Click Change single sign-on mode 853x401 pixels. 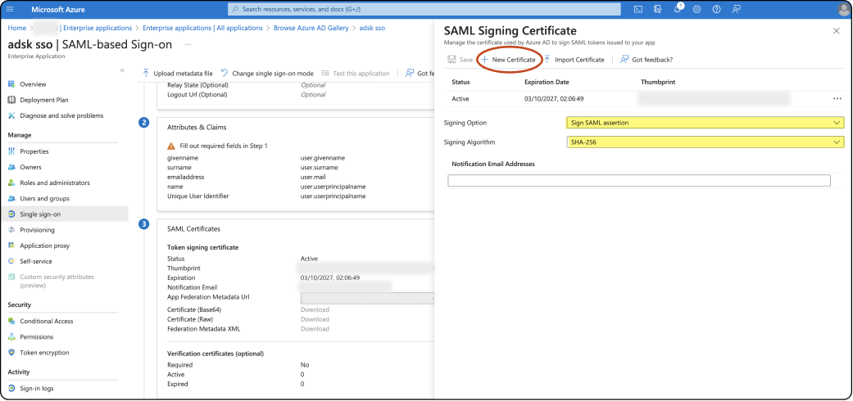(x=267, y=74)
